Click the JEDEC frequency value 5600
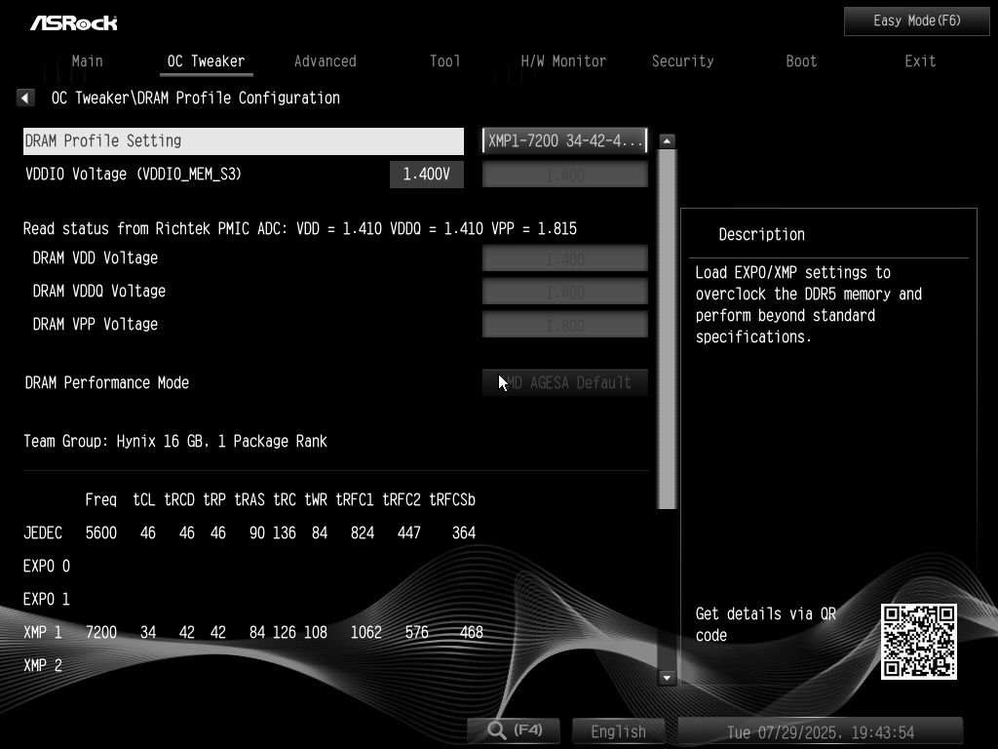Screen dimensions: 998x749 click(101, 532)
